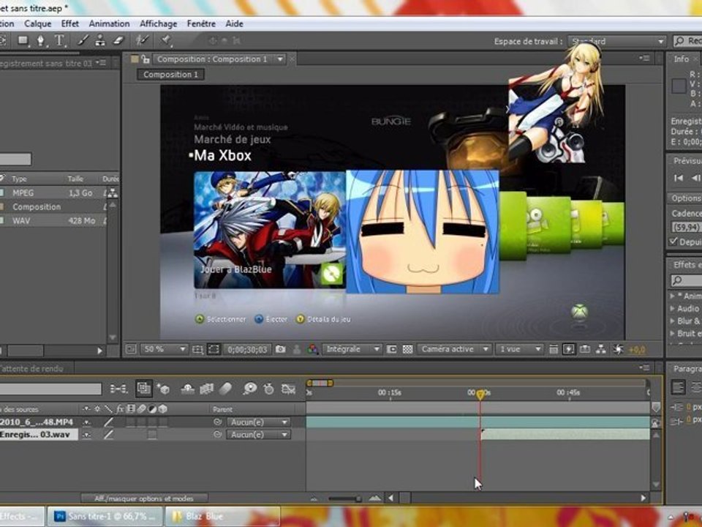Open the 1 vue layout dropdown
This screenshot has height=527, width=702.
(x=519, y=349)
